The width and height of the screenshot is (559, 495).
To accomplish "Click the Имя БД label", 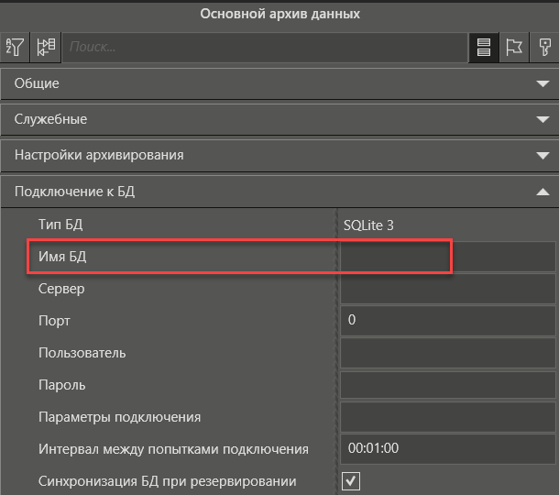I will (62, 257).
